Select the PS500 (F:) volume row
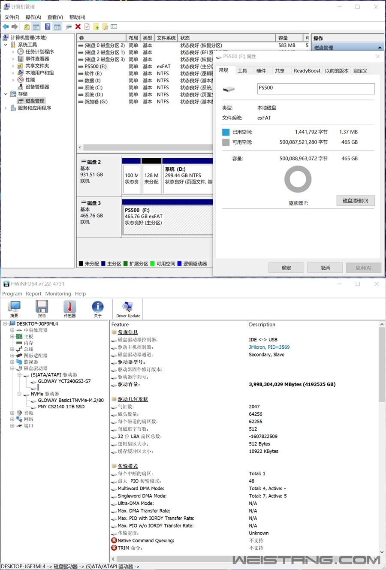386x570 pixels. 145,66
